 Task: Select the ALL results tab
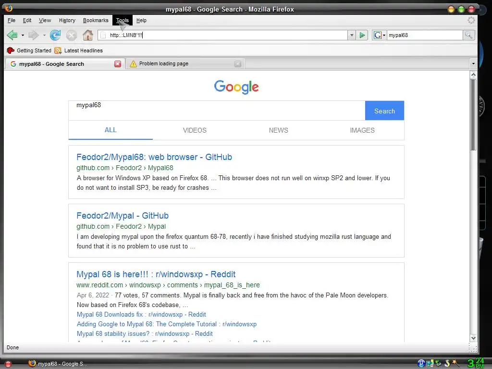[x=111, y=130]
